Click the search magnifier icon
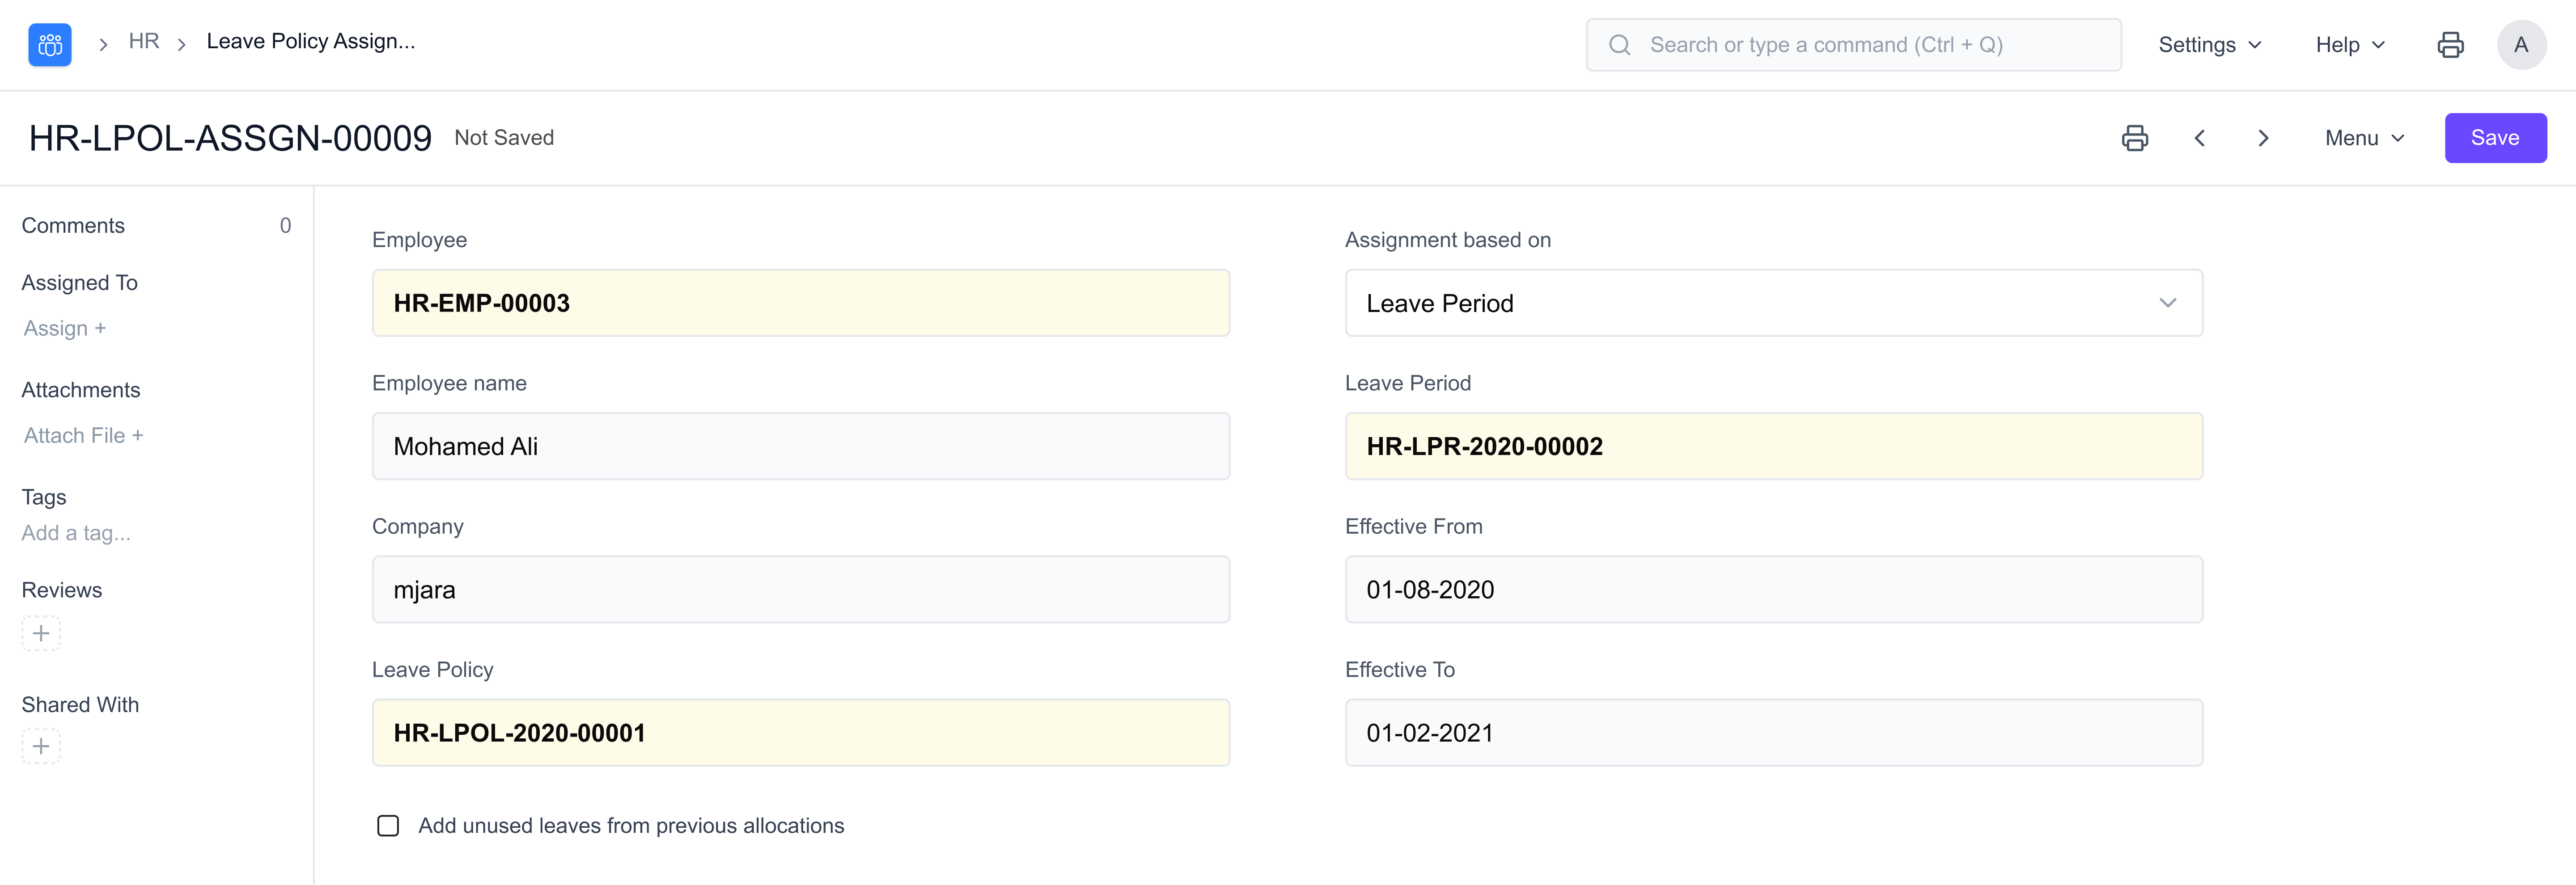Viewport: 2576px width, 885px height. pos(1620,44)
